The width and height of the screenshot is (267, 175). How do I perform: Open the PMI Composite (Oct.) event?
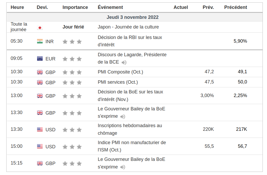[120, 72]
